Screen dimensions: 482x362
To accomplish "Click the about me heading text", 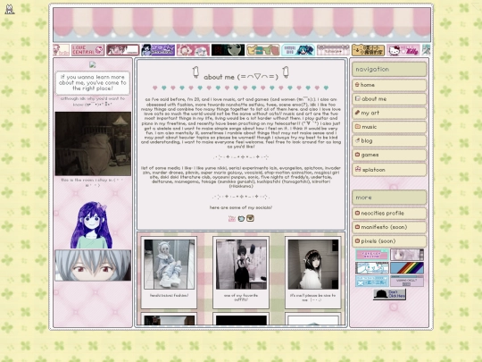I will pos(241,77).
